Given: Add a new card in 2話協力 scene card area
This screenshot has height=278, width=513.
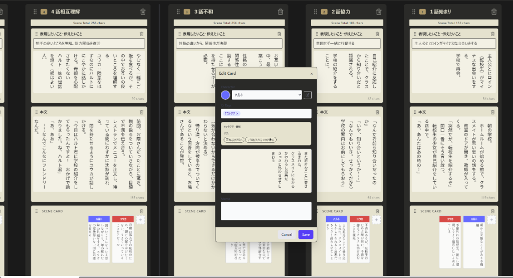Looking at the screenshot, I should point(376,220).
